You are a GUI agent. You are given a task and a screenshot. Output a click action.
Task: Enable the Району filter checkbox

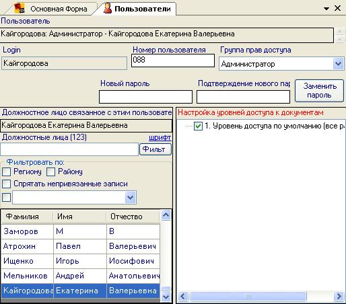click(x=50, y=172)
